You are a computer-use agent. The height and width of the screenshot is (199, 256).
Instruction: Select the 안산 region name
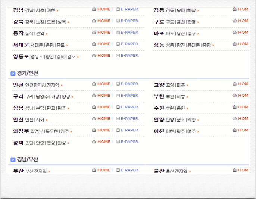coord(18,119)
